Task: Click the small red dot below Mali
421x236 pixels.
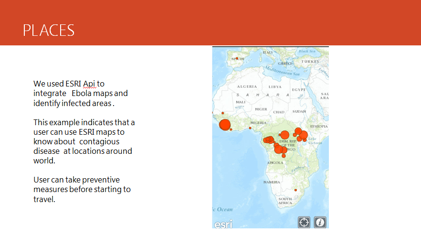Action: click(x=222, y=113)
